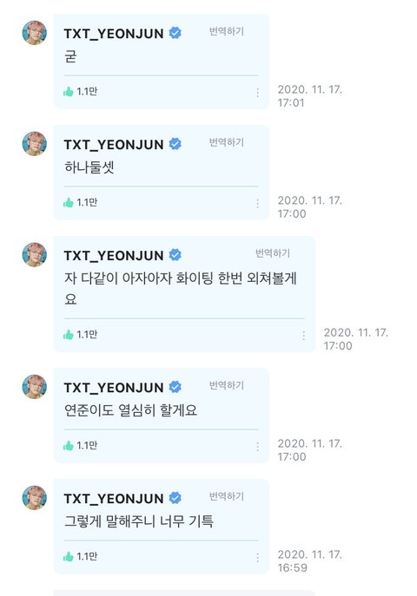Open more options on "연준이도 열심히 할게요" post
Viewport: 417px width, 596px height.
257,446
